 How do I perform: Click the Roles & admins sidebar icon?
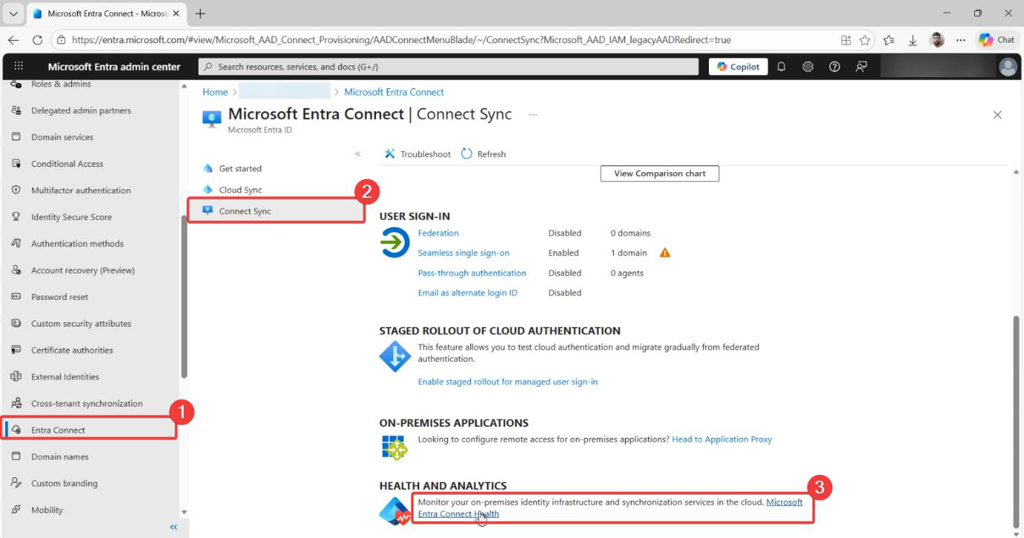click(16, 84)
